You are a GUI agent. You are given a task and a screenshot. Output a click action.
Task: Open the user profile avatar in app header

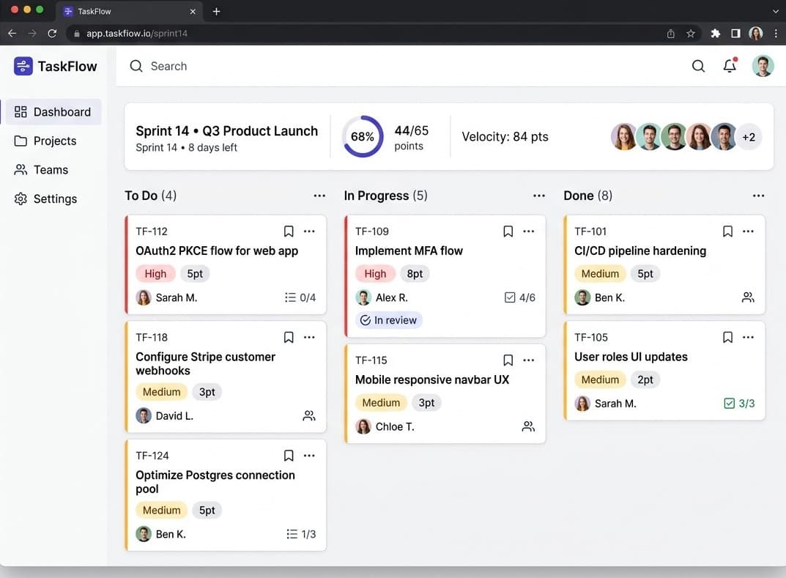pos(763,66)
